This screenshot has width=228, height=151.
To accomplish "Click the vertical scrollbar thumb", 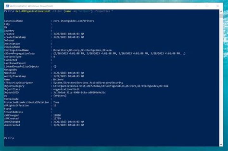I will 221,15.
